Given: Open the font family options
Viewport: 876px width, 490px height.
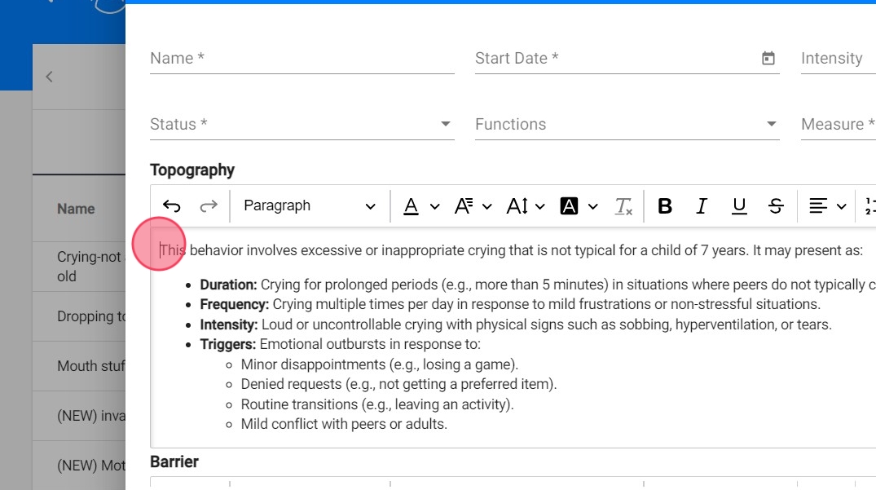Looking at the screenshot, I should (473, 206).
